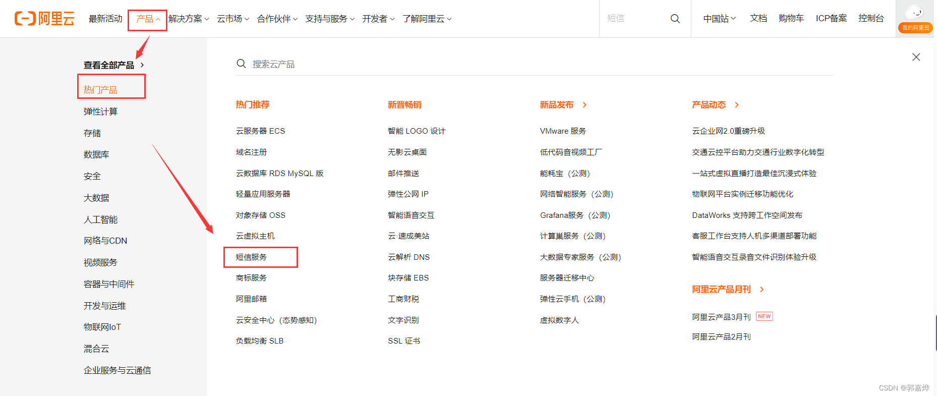Select the 人工智能 category
Image resolution: width=937 pixels, height=396 pixels.
tap(100, 219)
